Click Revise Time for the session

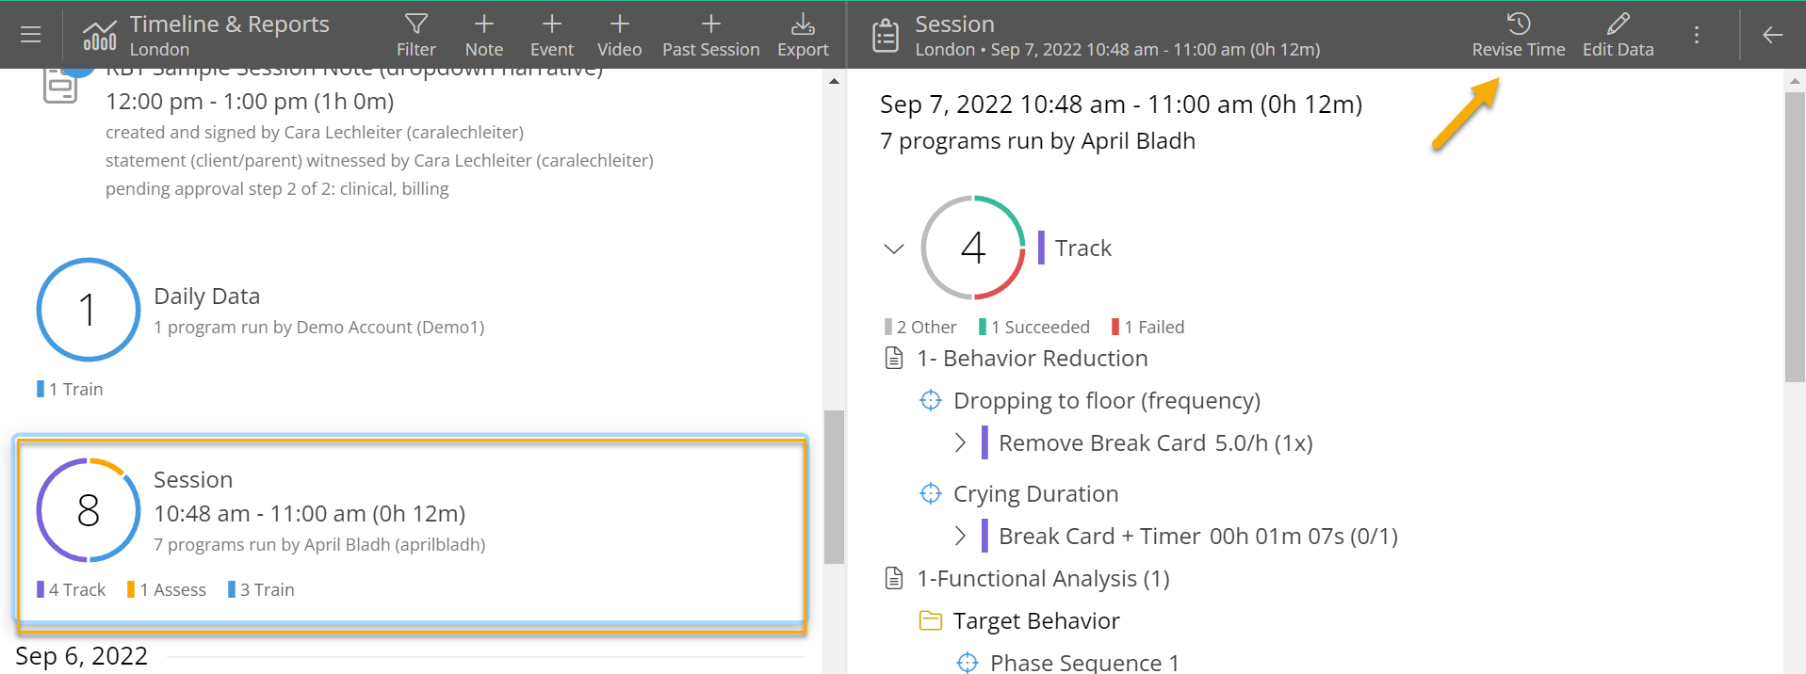[x=1518, y=35]
